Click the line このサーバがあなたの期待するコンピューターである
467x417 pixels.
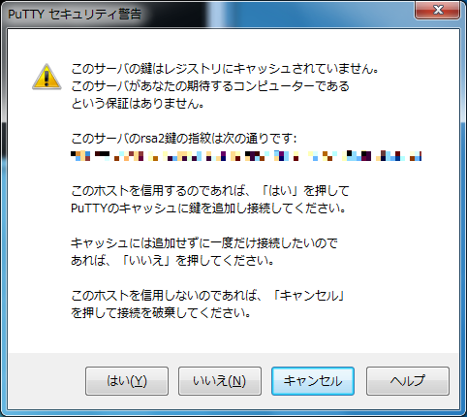coord(210,86)
